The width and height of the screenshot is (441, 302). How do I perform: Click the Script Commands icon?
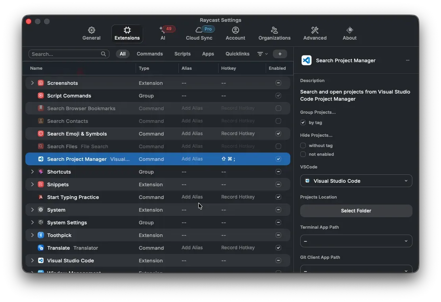pyautogui.click(x=41, y=96)
